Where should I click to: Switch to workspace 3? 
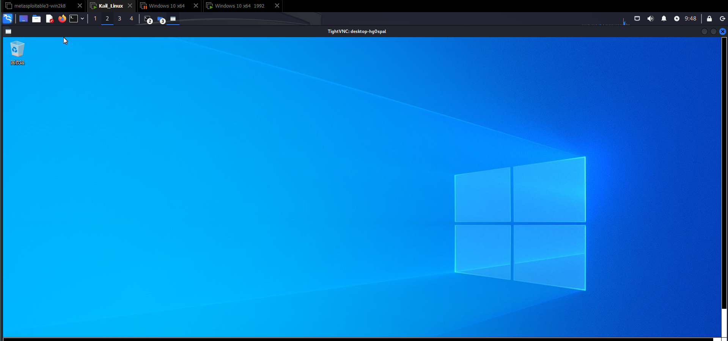[119, 19]
